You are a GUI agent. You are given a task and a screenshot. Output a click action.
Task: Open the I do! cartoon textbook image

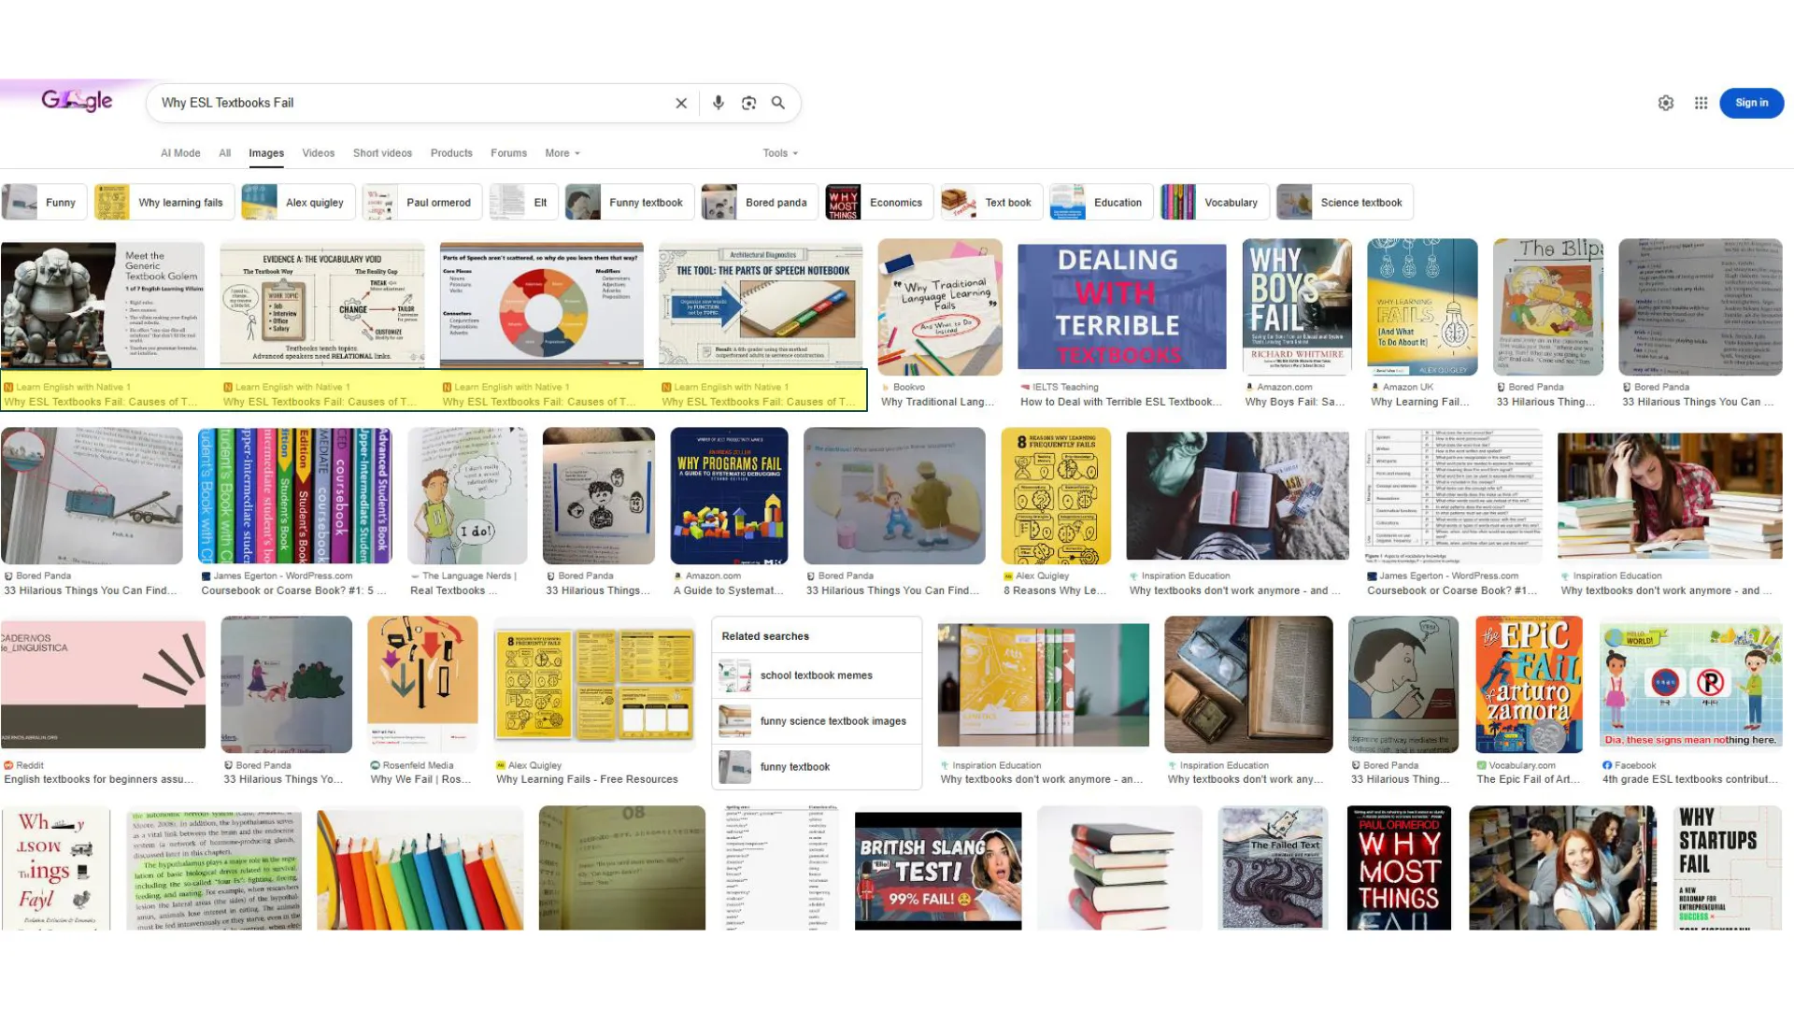pos(467,495)
